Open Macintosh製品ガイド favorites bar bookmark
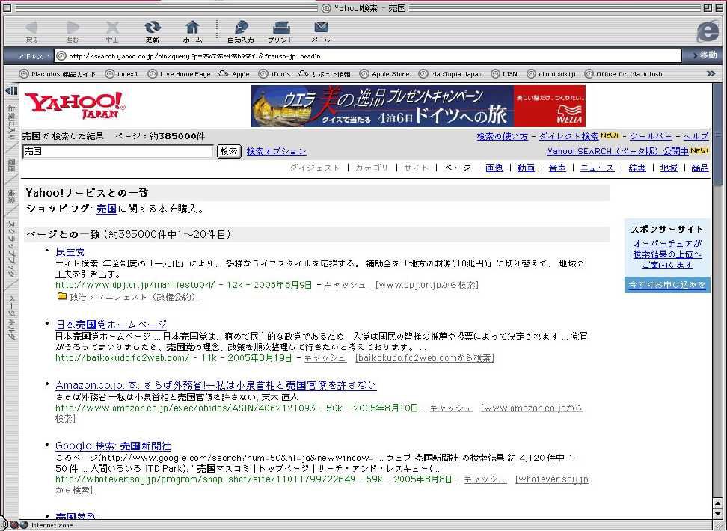Viewport: 727px width, 531px height. 58,74
